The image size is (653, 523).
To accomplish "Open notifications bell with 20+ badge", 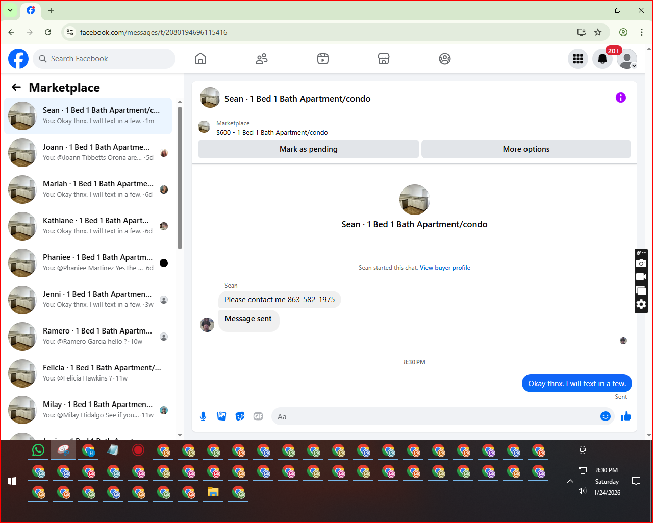I will click(x=602, y=59).
